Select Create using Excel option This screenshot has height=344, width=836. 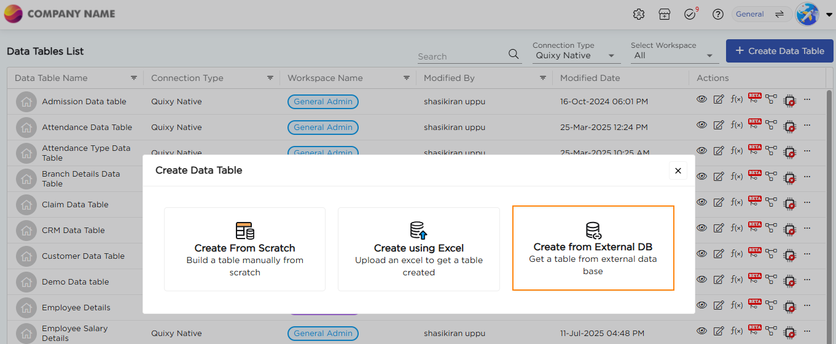tap(418, 249)
